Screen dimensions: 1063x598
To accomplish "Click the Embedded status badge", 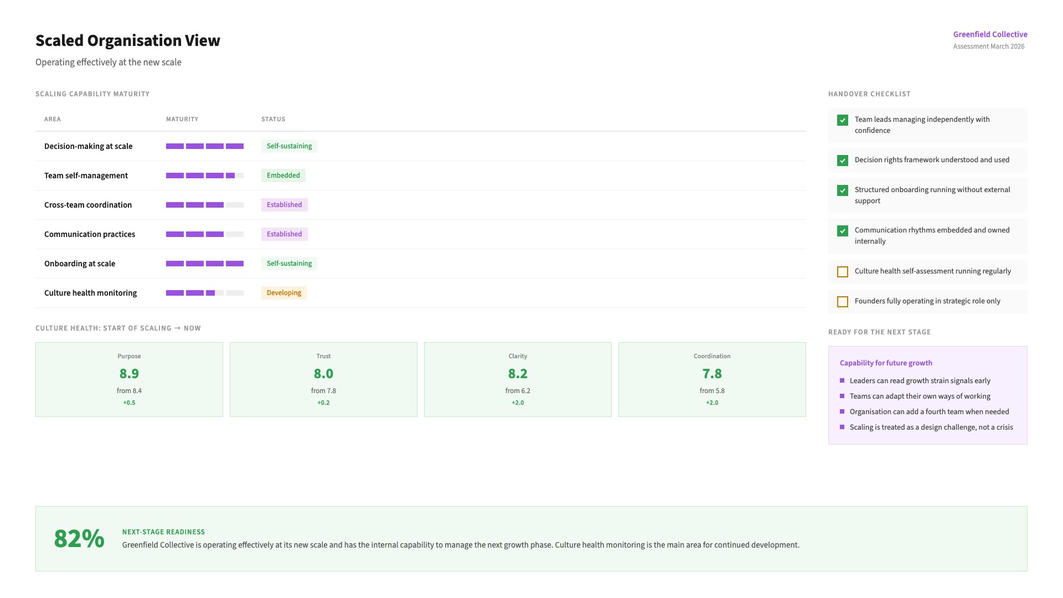I will 283,176.
